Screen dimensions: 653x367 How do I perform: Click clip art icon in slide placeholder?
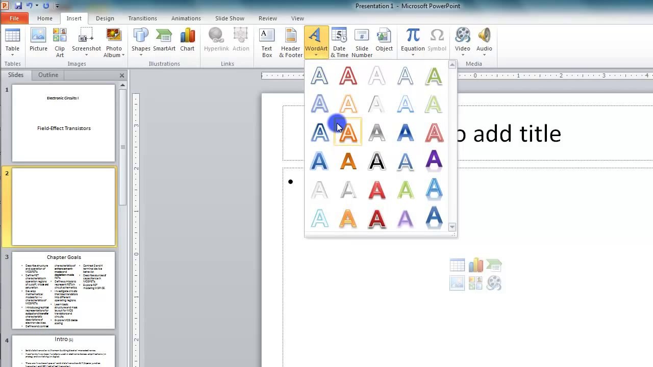[475, 283]
